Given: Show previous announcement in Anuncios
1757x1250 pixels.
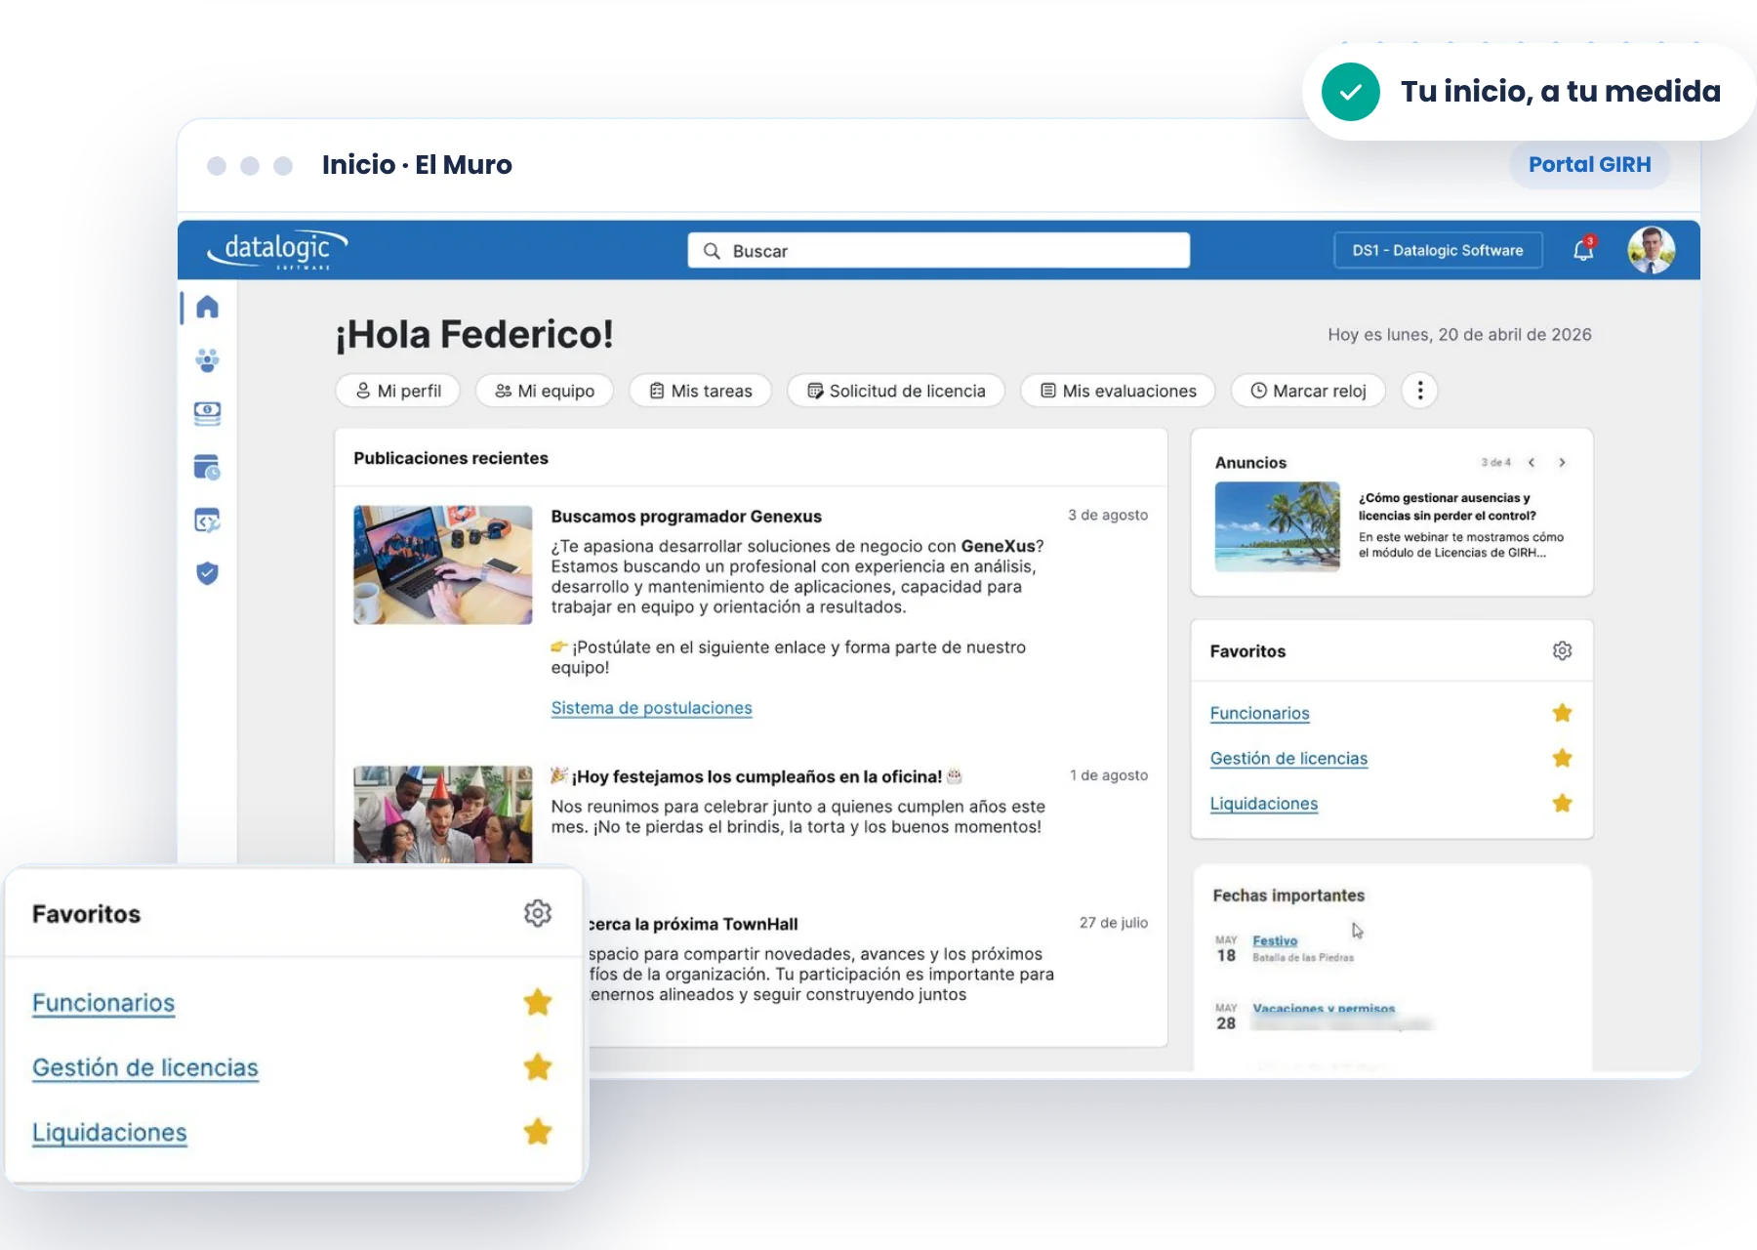Looking at the screenshot, I should pos(1532,463).
